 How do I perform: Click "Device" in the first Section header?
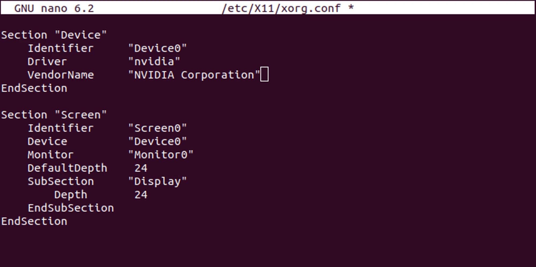(x=81, y=35)
